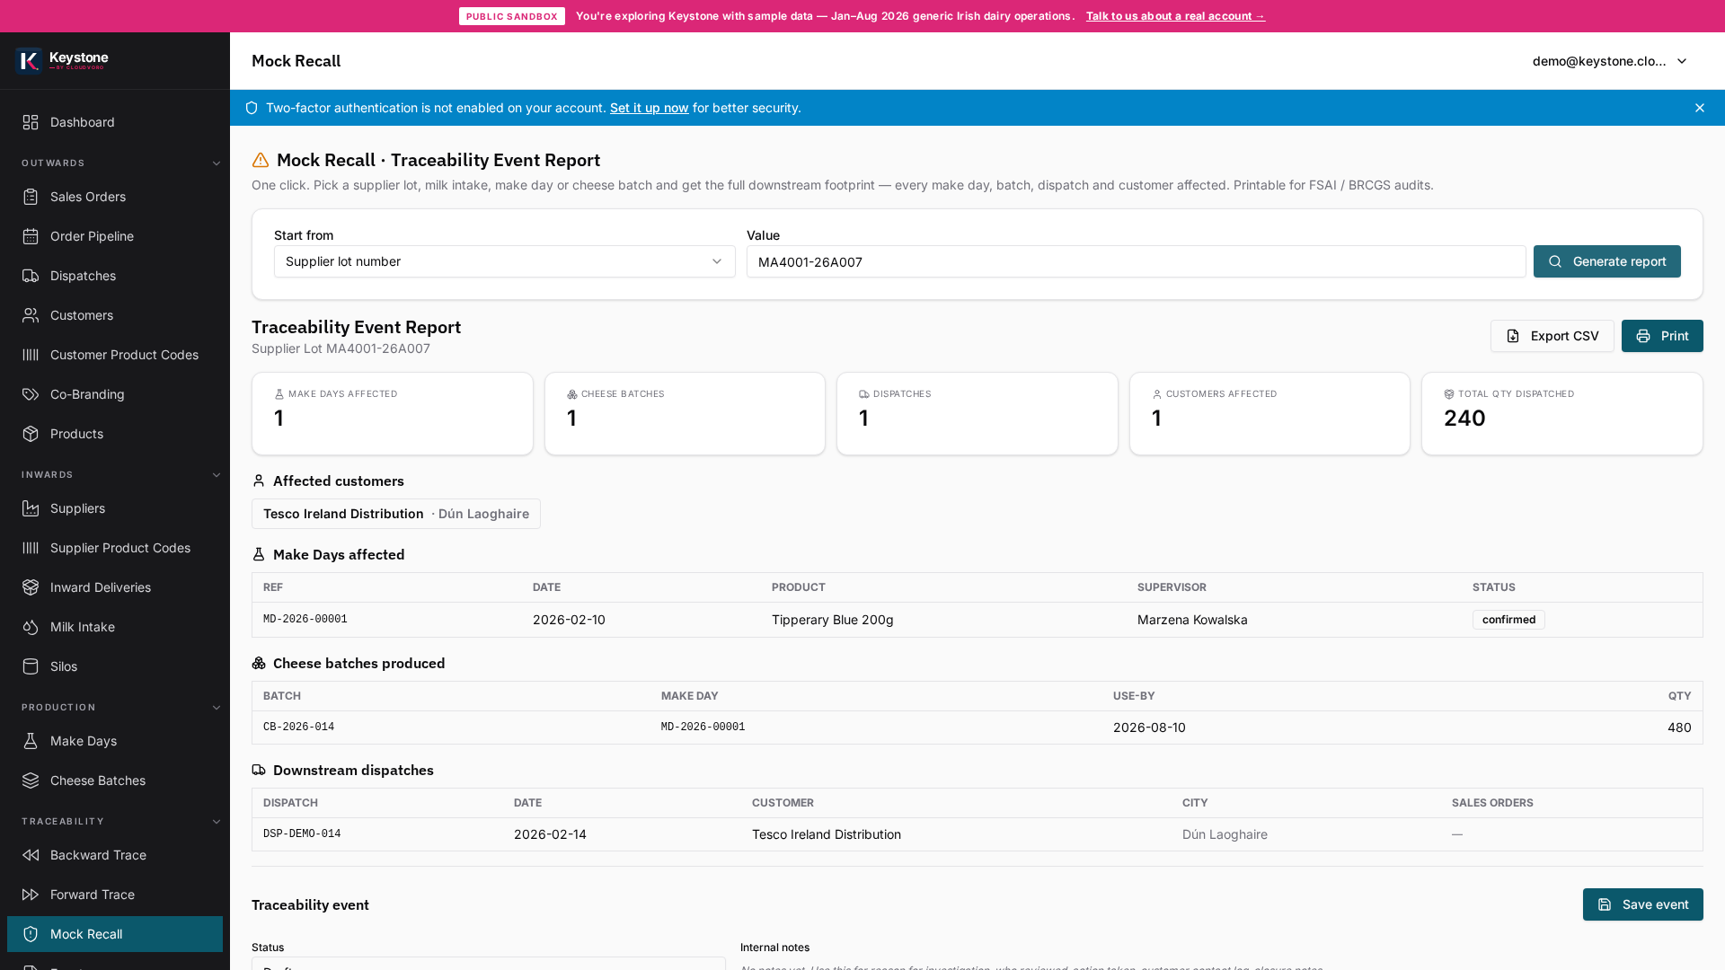Open the Talk to us about a real account link
Viewport: 1725px width, 970px height.
click(x=1175, y=16)
